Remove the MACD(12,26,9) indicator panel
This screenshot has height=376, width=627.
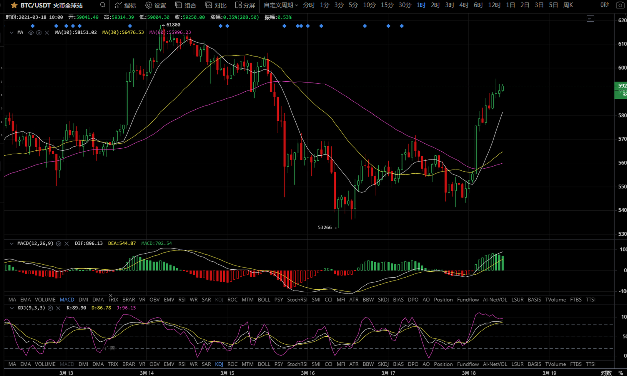pyautogui.click(x=66, y=244)
